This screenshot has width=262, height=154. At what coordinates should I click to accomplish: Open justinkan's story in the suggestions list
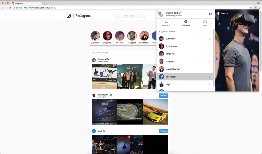pyautogui.click(x=161, y=39)
